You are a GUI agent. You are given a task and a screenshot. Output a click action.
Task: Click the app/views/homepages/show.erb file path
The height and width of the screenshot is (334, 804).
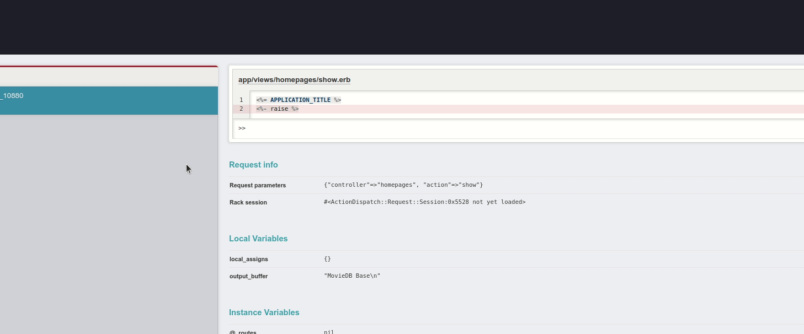[x=294, y=80]
